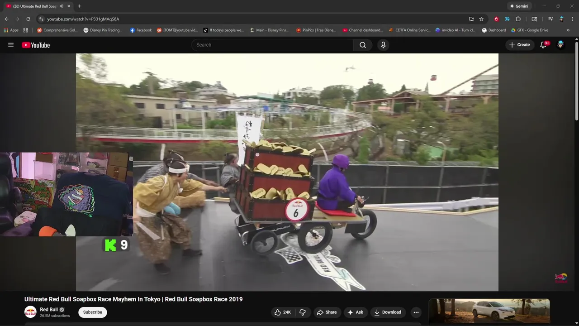View site information icon in address bar
The width and height of the screenshot is (579, 326).
coord(41,19)
